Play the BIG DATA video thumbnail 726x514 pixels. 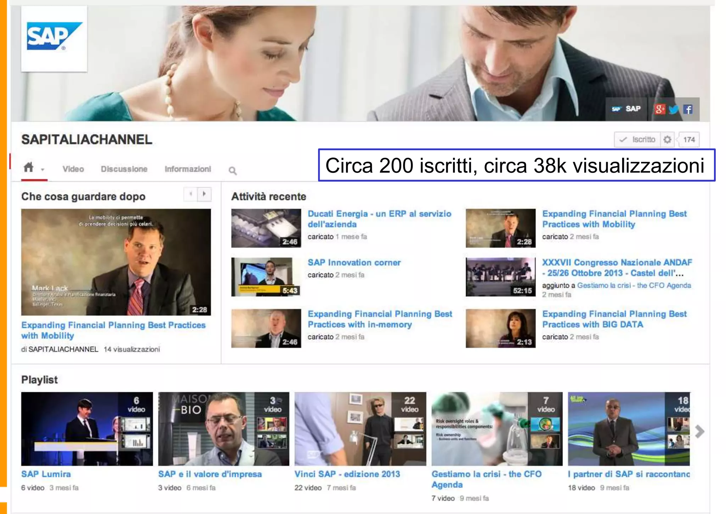(x=501, y=328)
